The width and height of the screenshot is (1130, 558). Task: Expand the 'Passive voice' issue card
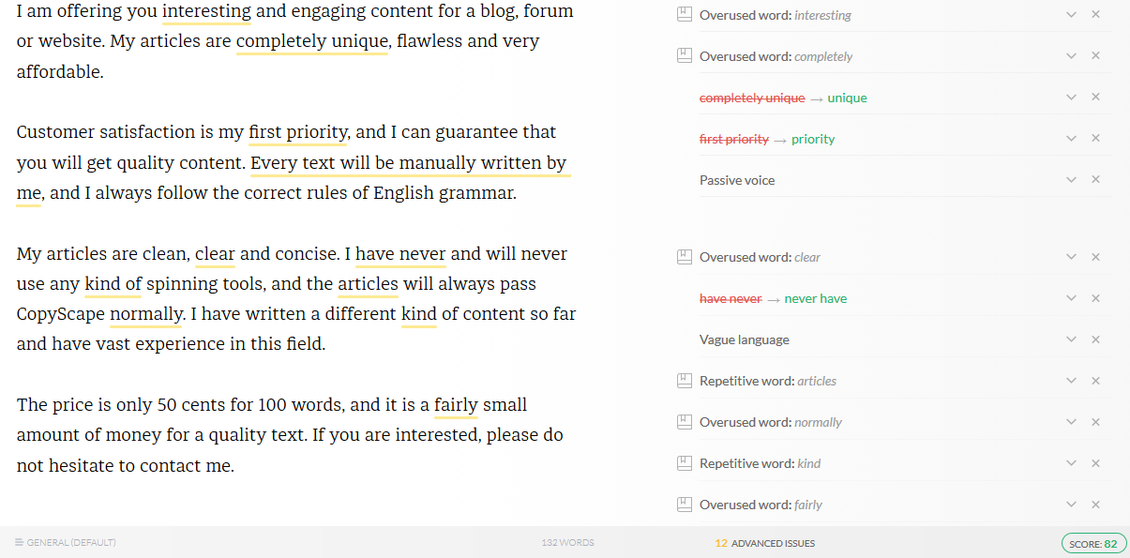click(1071, 180)
